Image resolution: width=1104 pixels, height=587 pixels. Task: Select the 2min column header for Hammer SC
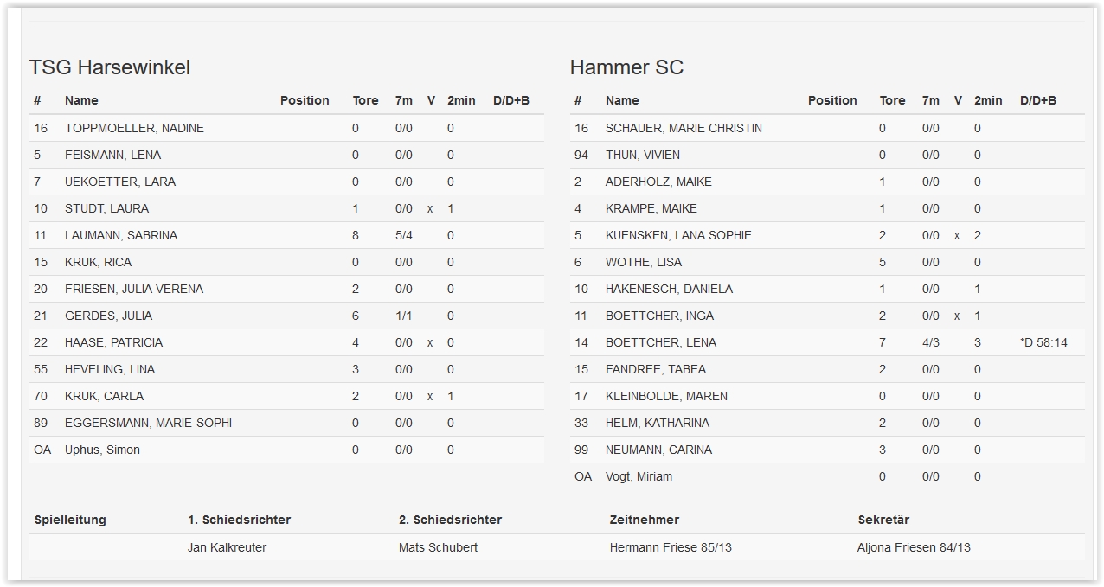[x=988, y=100]
